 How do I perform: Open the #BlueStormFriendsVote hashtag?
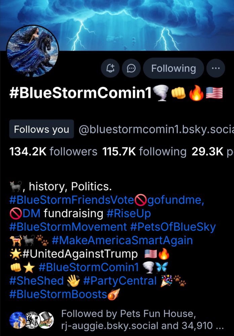point(72,200)
